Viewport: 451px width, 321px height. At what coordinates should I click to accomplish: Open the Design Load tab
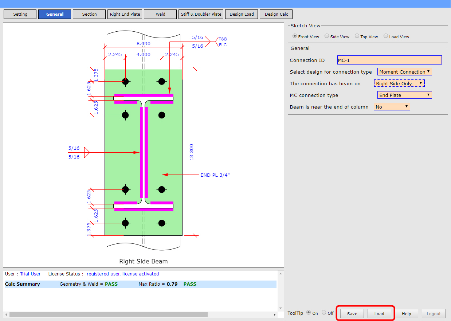pyautogui.click(x=241, y=14)
